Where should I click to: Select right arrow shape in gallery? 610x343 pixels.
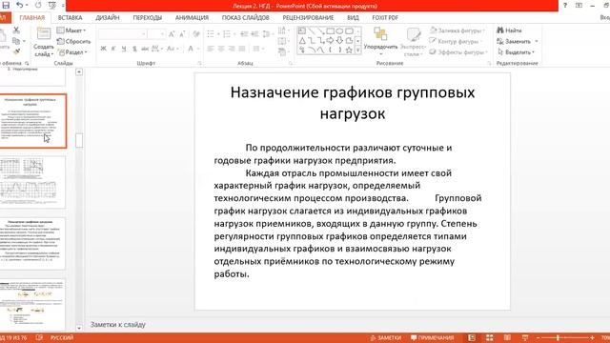331,40
